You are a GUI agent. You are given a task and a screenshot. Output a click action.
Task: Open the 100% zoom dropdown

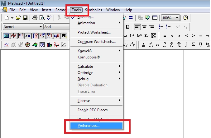coord(177,18)
